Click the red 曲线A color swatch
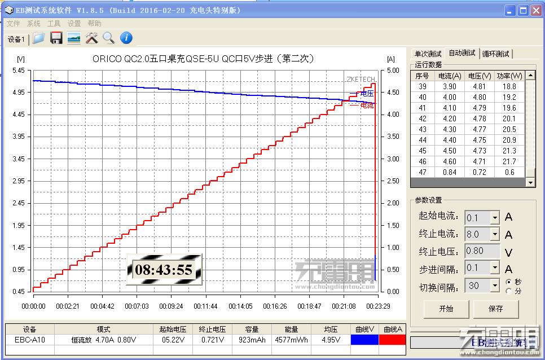The height and width of the screenshot is (360, 545). pyautogui.click(x=393, y=340)
